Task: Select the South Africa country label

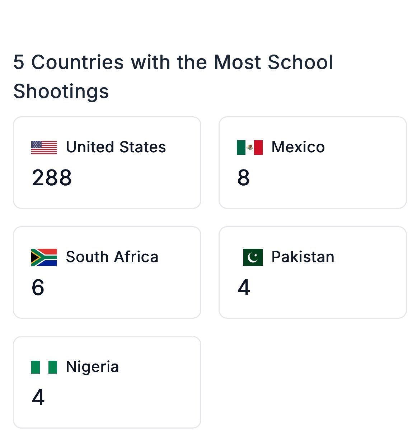Action: pos(112,257)
